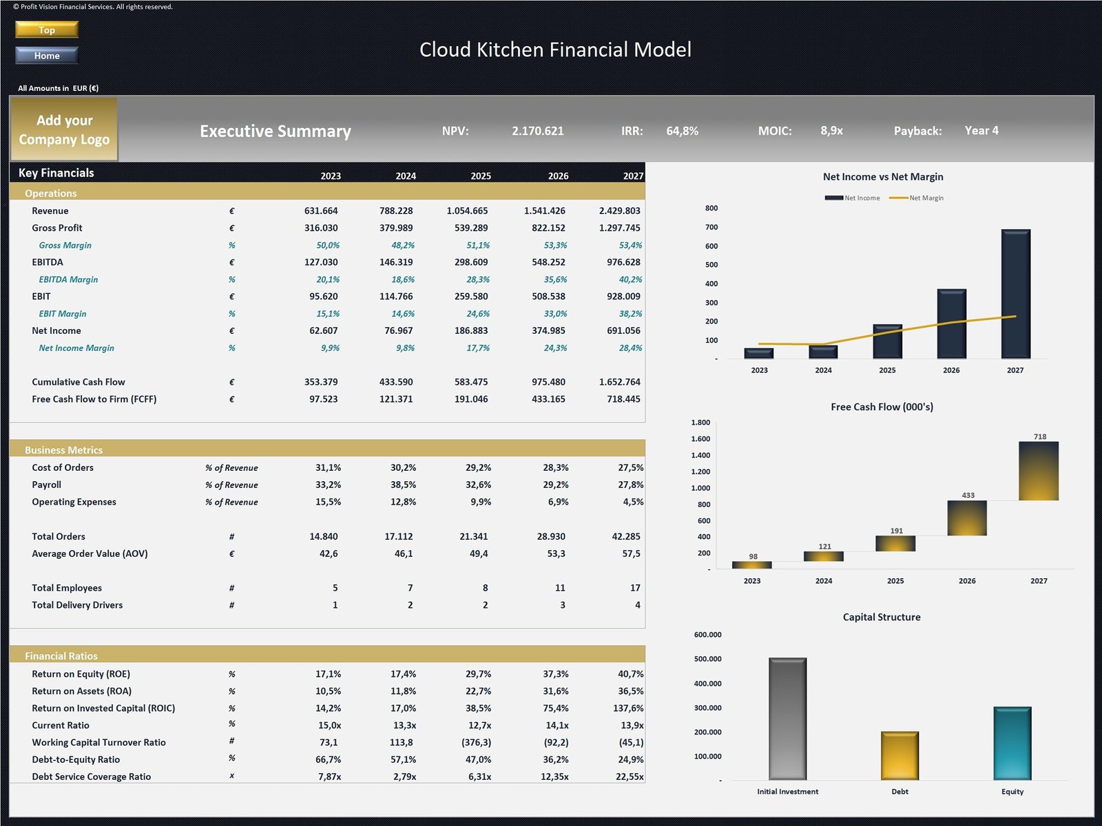Click the Business Metrics section header
The width and height of the screenshot is (1102, 826).
tap(63, 450)
